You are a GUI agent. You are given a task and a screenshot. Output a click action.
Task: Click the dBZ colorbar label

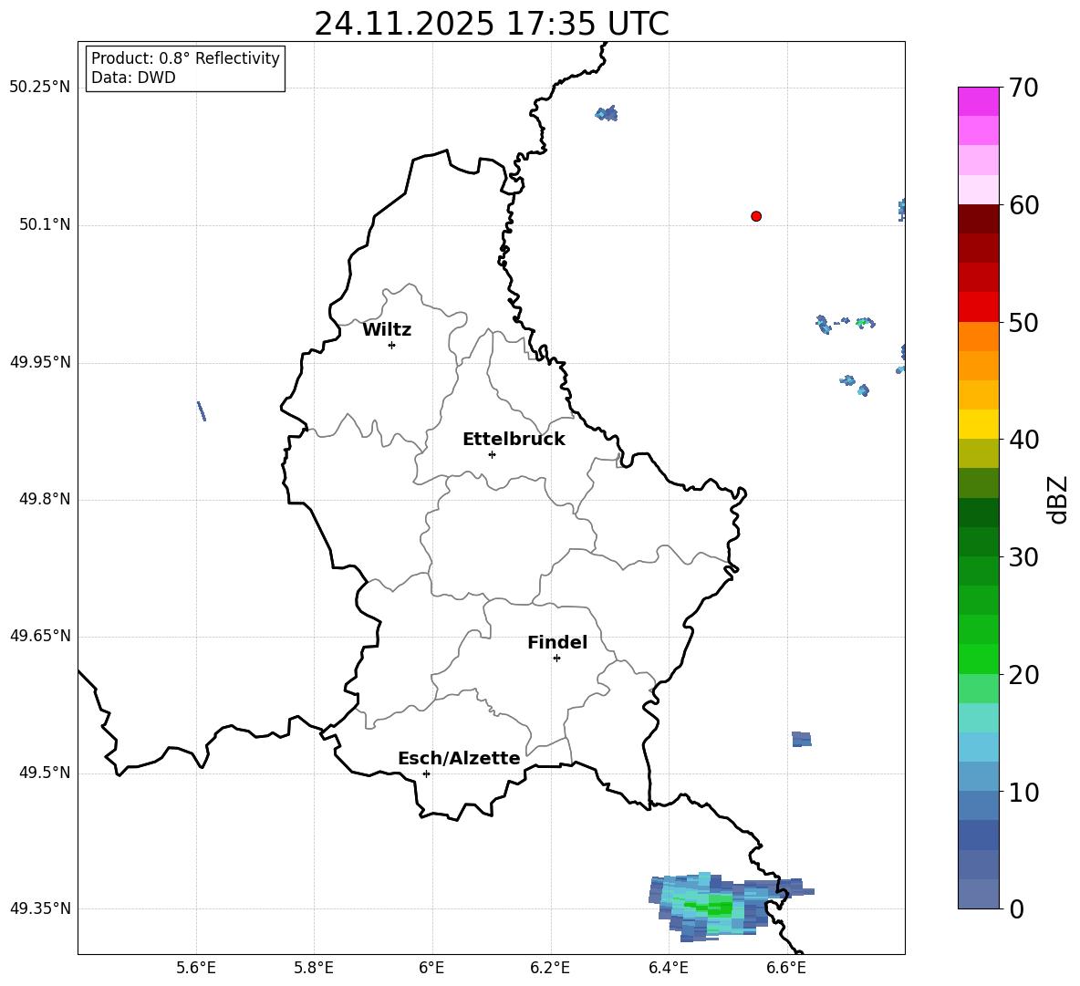pos(1058,500)
